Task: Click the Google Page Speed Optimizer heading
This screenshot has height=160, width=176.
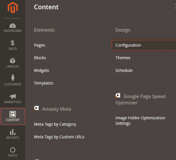Action: 141,100
